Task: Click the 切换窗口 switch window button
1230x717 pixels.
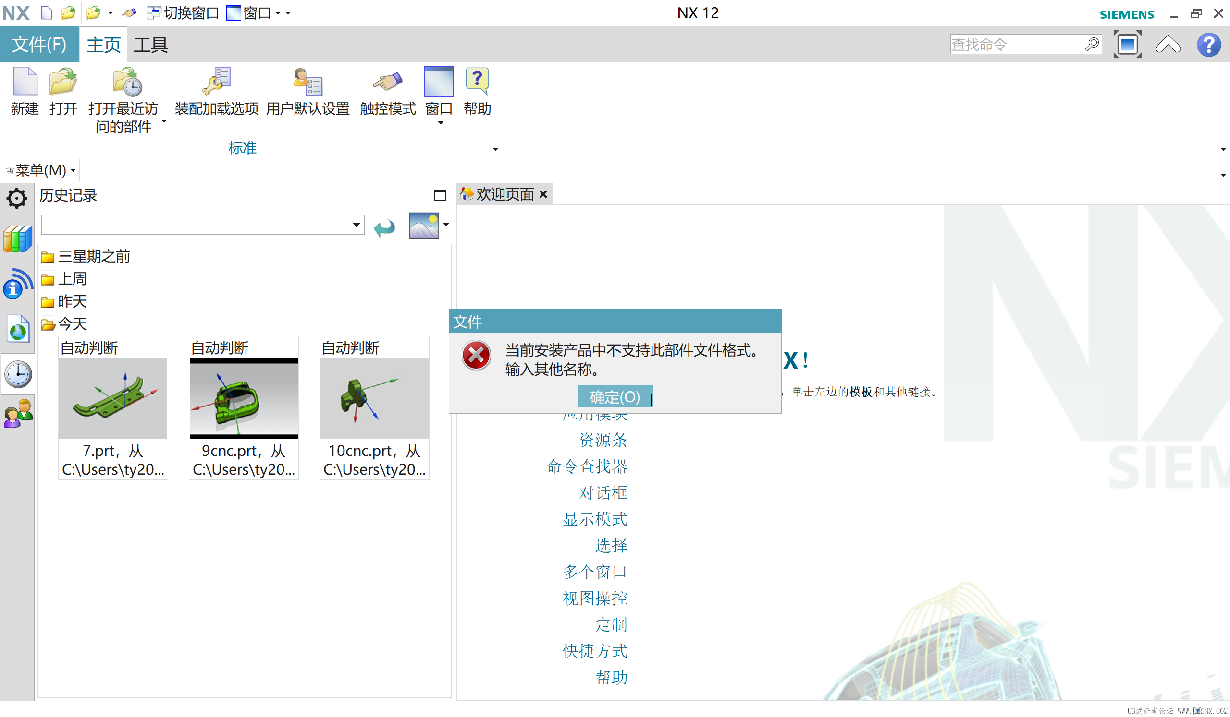Action: click(x=183, y=13)
